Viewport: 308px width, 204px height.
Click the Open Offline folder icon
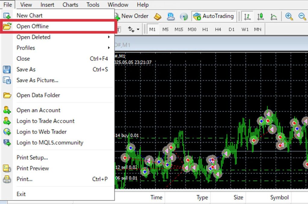click(7, 26)
